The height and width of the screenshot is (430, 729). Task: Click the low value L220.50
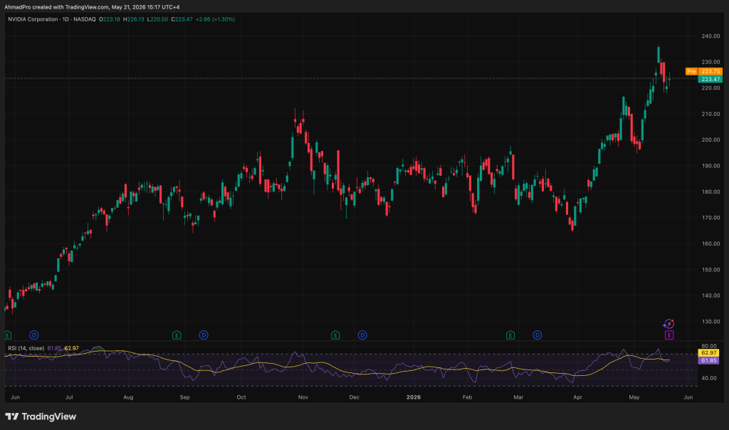pyautogui.click(x=157, y=19)
